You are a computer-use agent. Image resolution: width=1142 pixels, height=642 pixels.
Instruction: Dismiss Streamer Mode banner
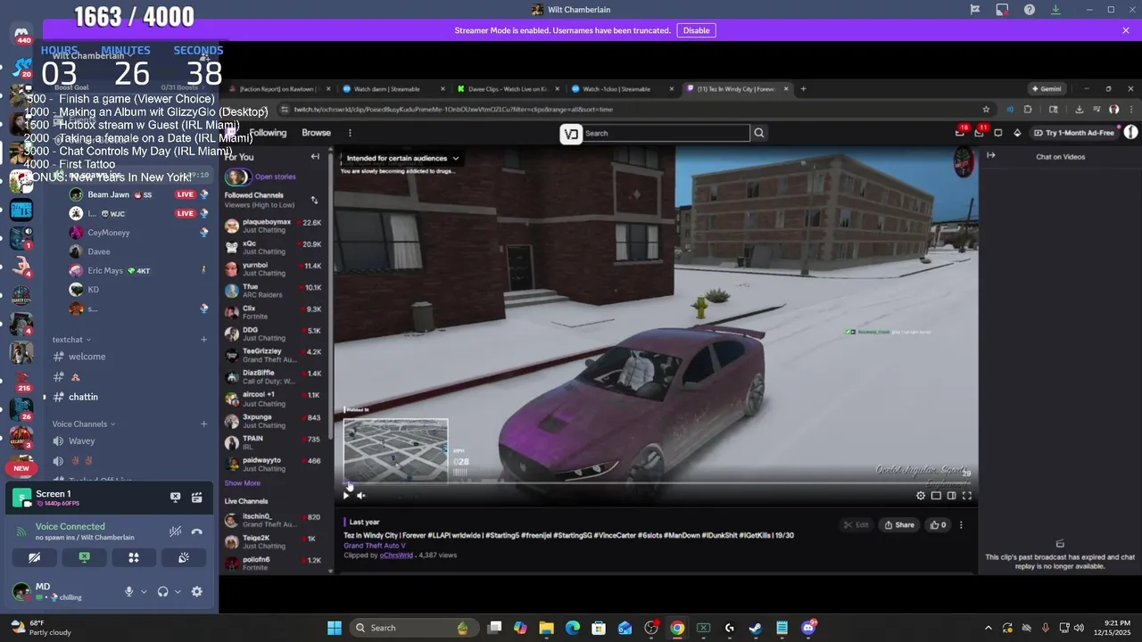[x=1126, y=30]
